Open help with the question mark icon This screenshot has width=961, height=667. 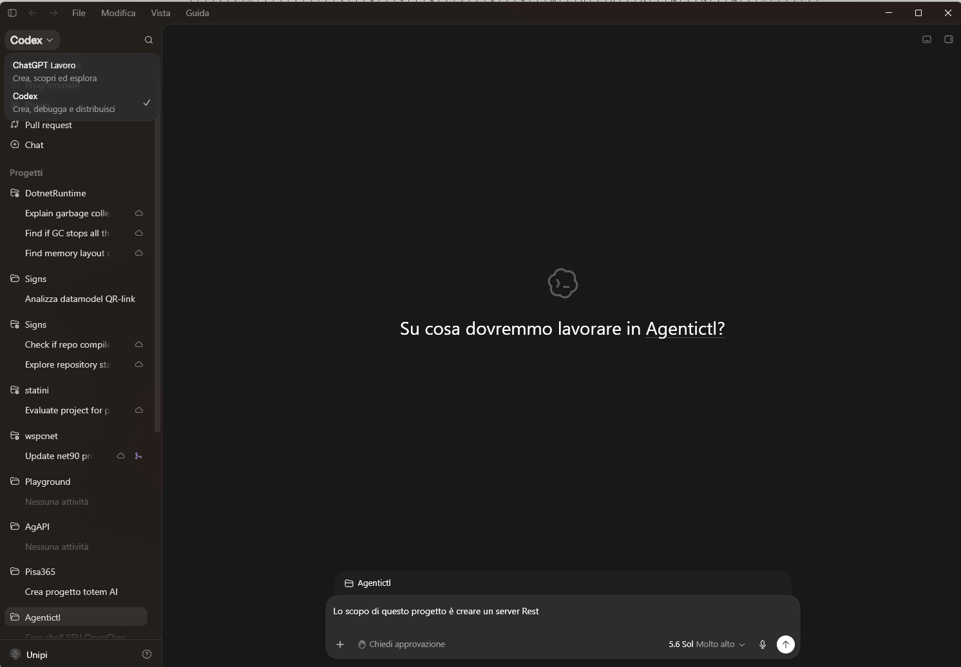[x=147, y=655]
